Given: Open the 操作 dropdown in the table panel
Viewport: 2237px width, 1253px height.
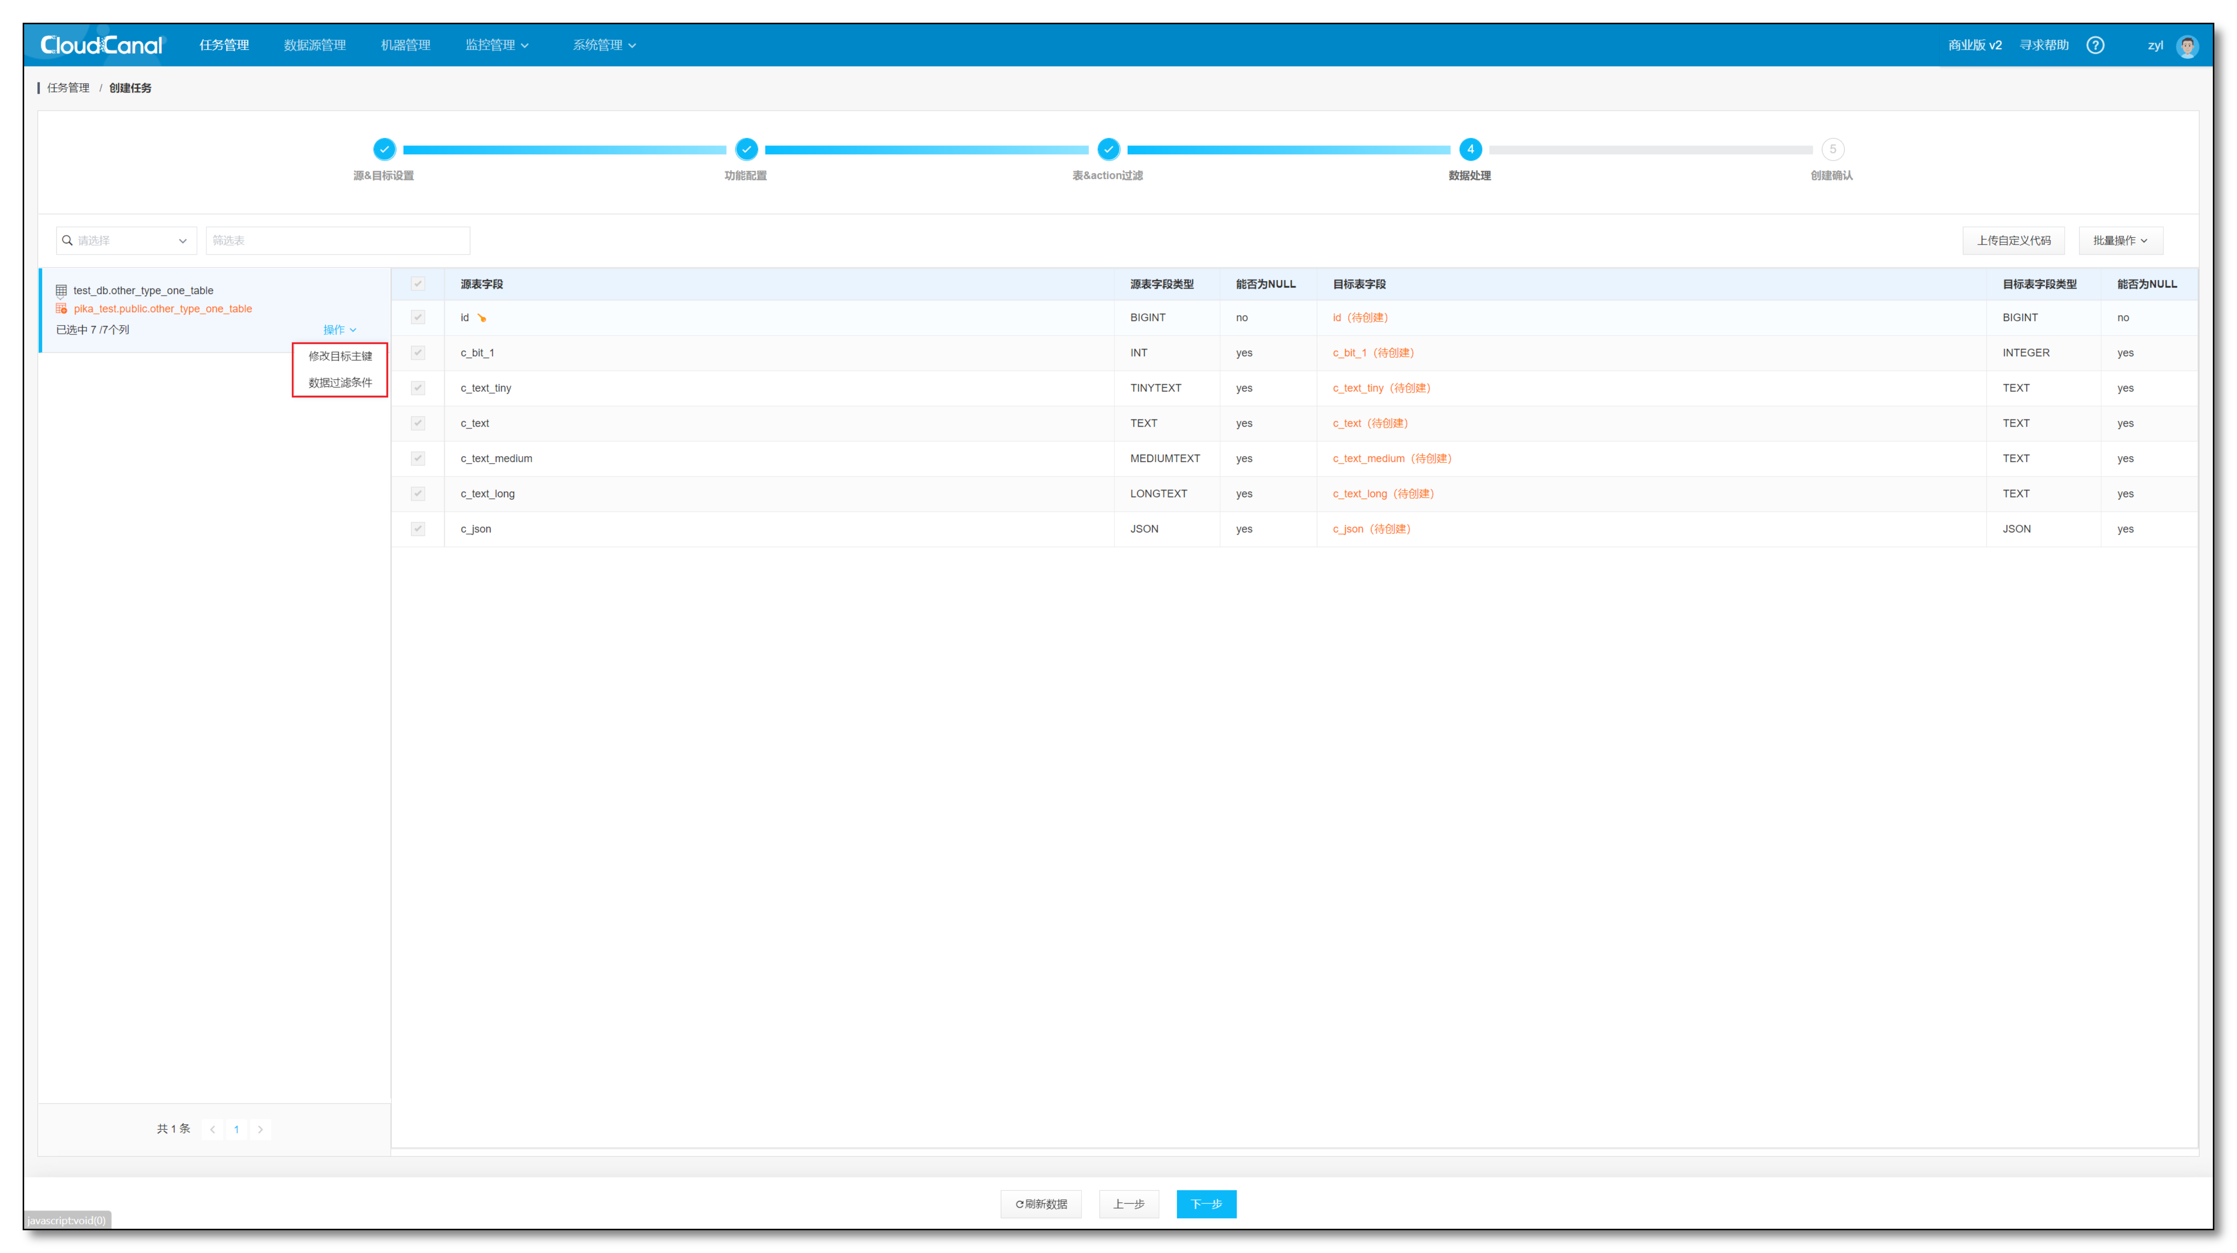Looking at the screenshot, I should click(338, 329).
